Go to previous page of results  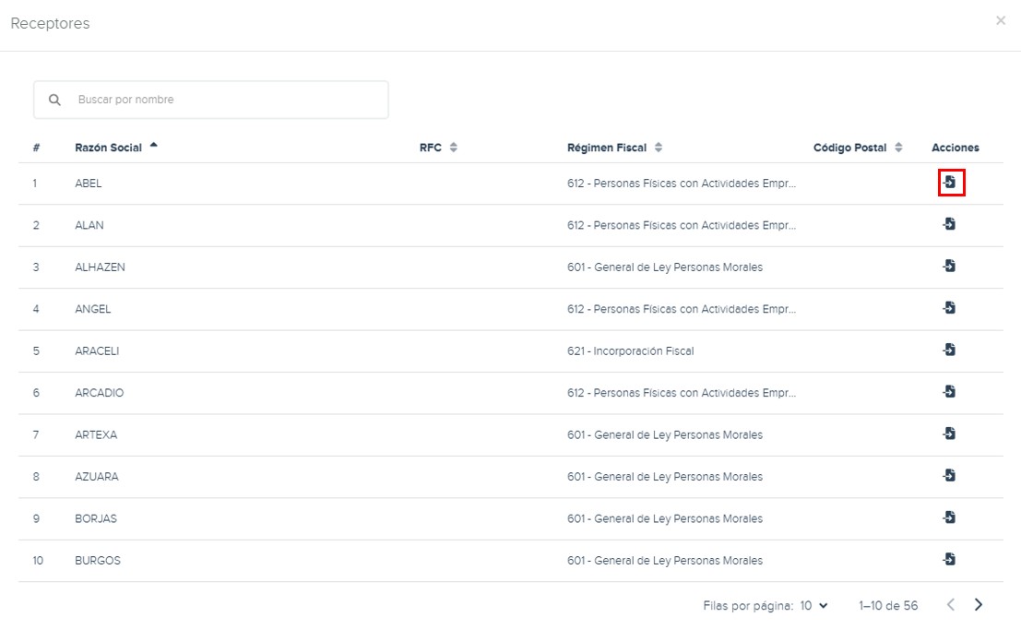pos(951,605)
